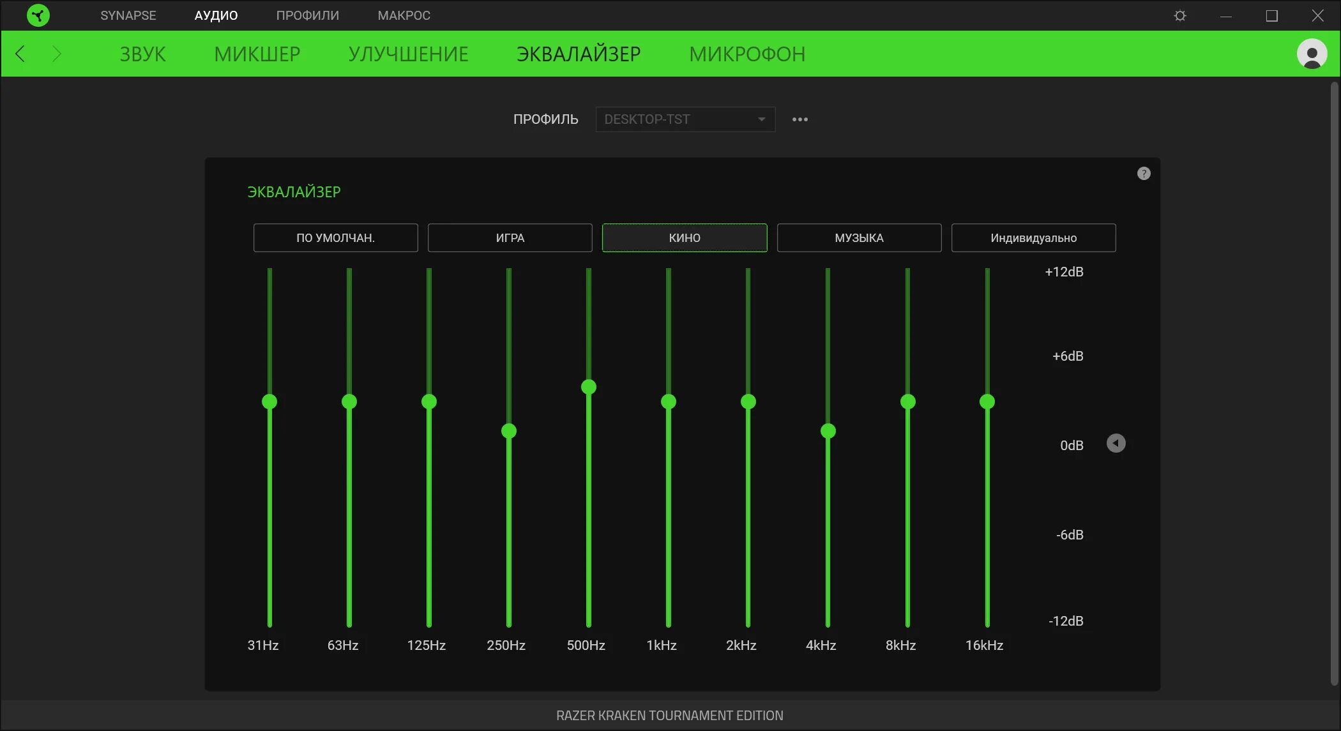This screenshot has width=1341, height=731.
Task: Open the МИКРОФОН tab
Action: (x=746, y=54)
